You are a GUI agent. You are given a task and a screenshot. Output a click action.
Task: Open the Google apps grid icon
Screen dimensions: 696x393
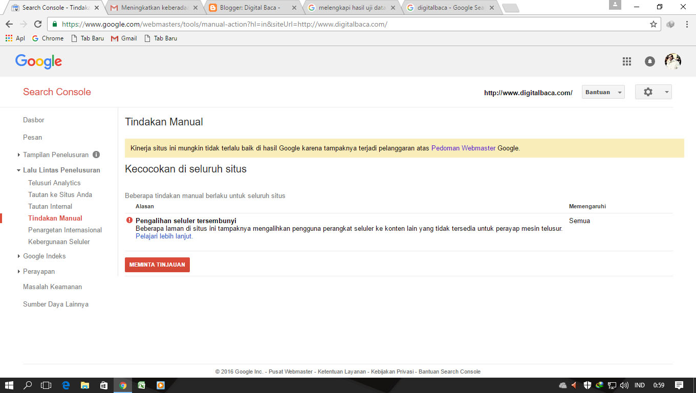pos(627,61)
